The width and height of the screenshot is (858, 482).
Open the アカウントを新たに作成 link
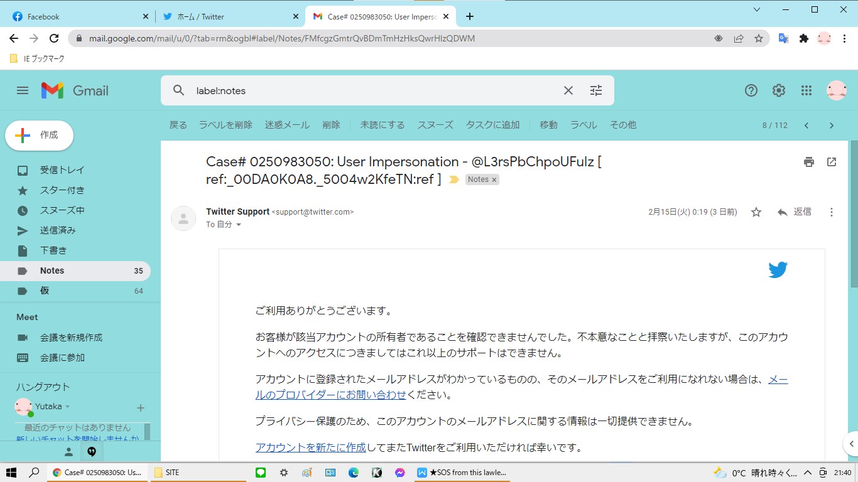point(310,447)
